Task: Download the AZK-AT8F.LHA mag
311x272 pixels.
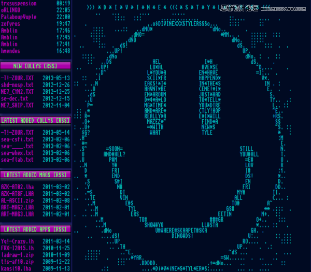Action: (17, 194)
